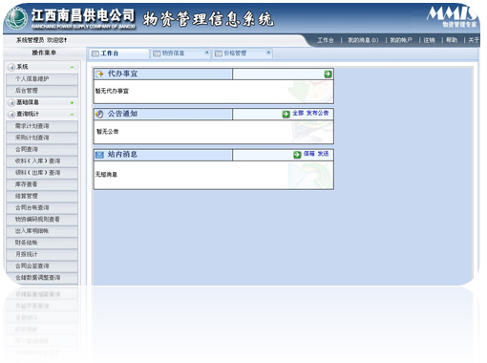The width and height of the screenshot is (487, 363).
Task: Click the 发送 message link
Action: coord(323,154)
